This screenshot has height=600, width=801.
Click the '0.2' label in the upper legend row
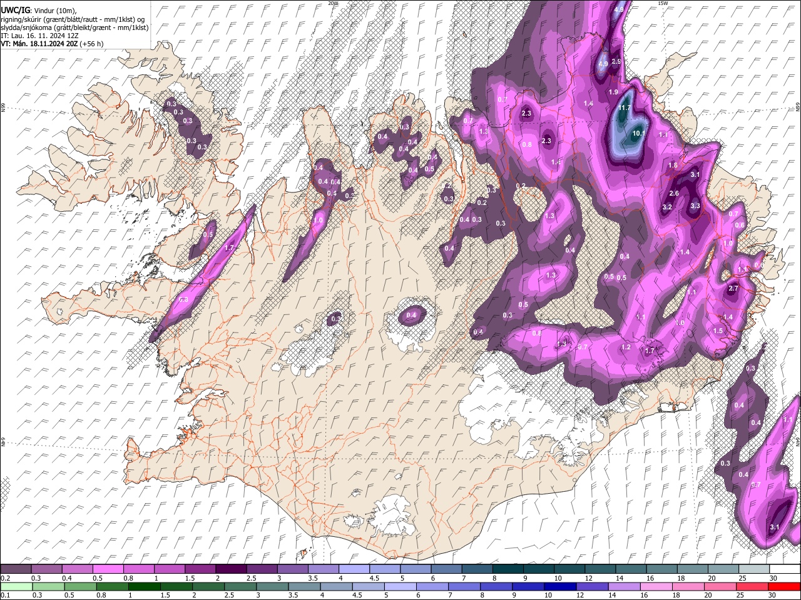5,578
